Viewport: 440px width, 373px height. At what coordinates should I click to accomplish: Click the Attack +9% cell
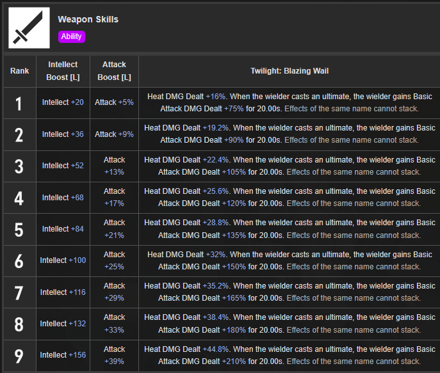(x=114, y=134)
